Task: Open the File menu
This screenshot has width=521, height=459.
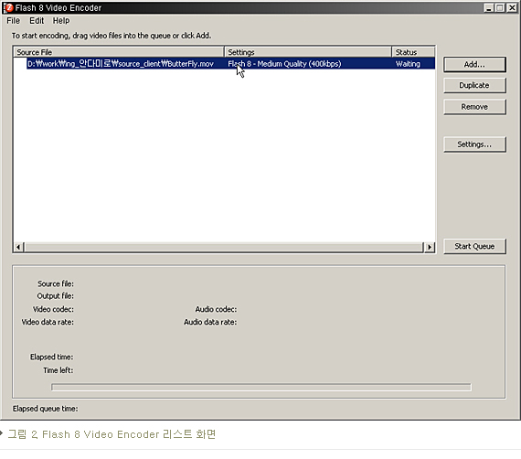Action: click(x=14, y=21)
